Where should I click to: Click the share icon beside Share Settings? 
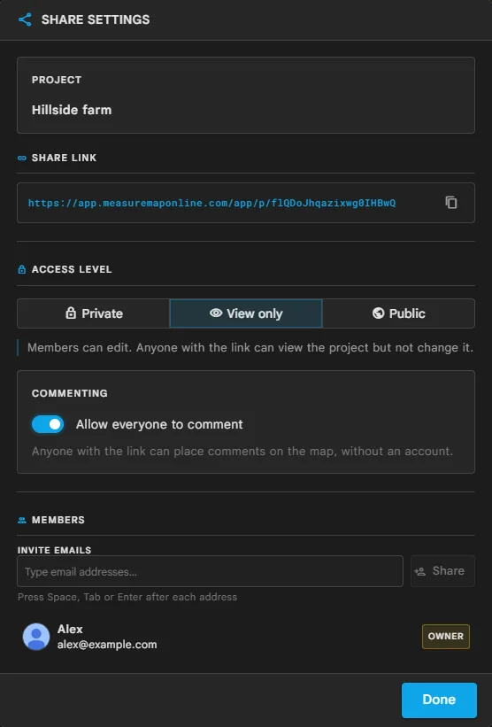[x=25, y=19]
